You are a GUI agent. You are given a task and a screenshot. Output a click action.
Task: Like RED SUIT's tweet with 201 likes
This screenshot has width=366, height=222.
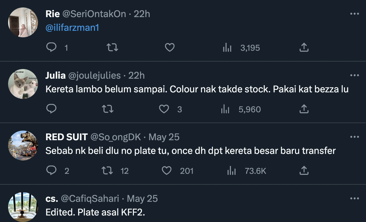(167, 171)
